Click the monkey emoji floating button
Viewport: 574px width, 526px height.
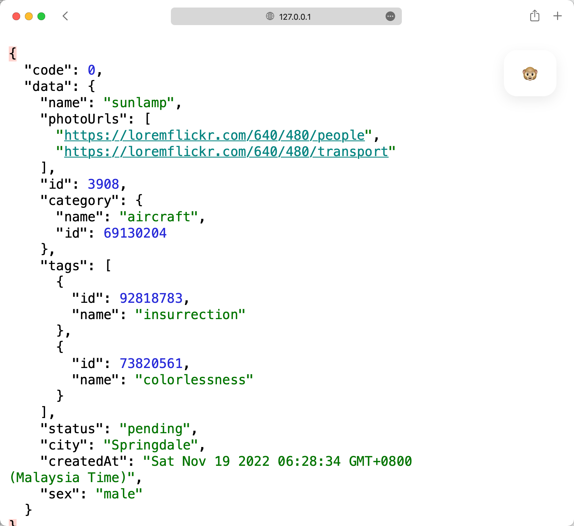530,74
